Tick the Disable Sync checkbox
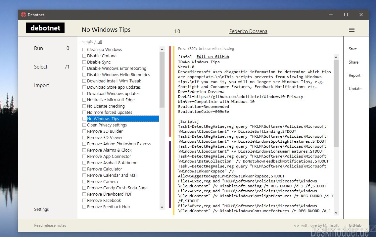 (84, 62)
